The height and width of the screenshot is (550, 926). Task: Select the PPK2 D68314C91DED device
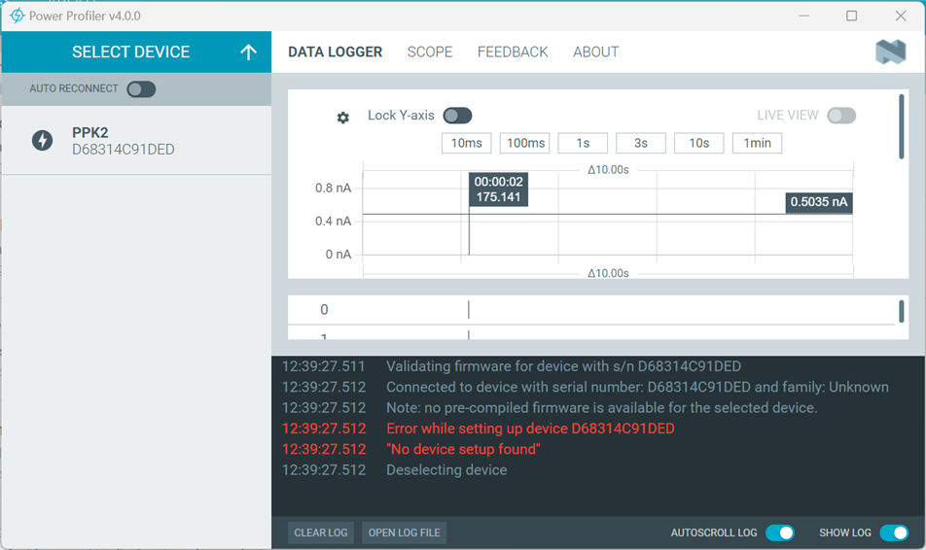pos(136,141)
